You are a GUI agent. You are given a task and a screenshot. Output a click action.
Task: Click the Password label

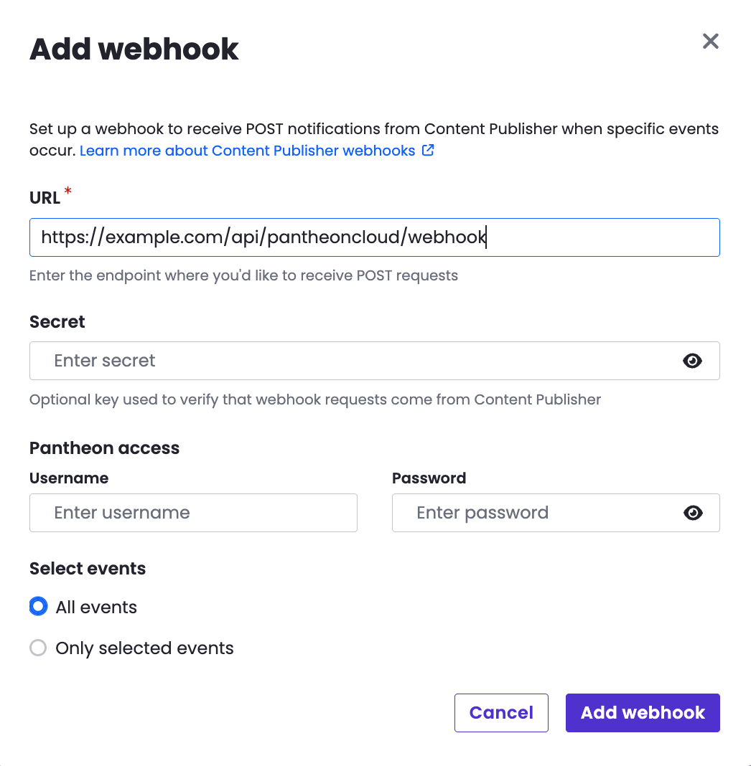pyautogui.click(x=429, y=478)
